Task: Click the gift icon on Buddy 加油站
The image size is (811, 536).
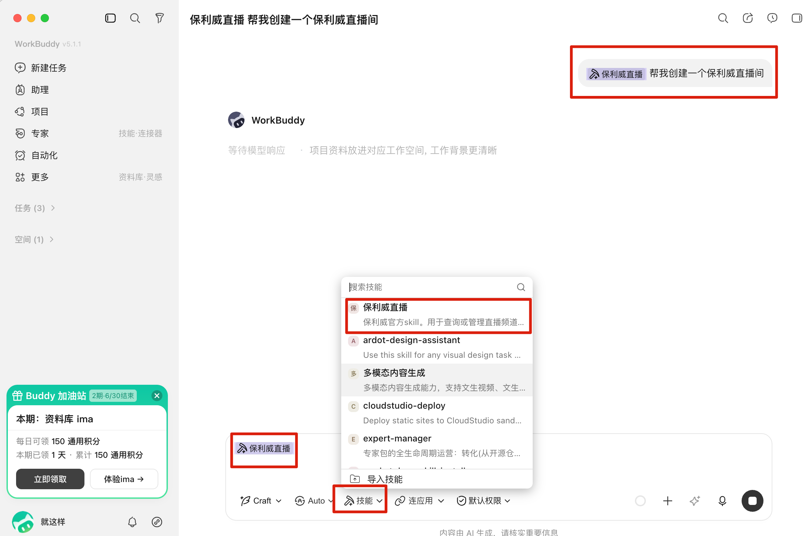Action: pyautogui.click(x=17, y=395)
